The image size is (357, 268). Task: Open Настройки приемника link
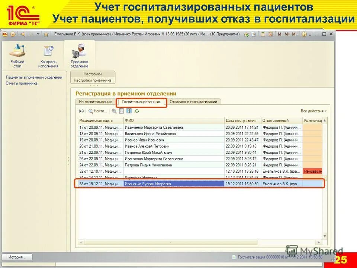pos(93,80)
